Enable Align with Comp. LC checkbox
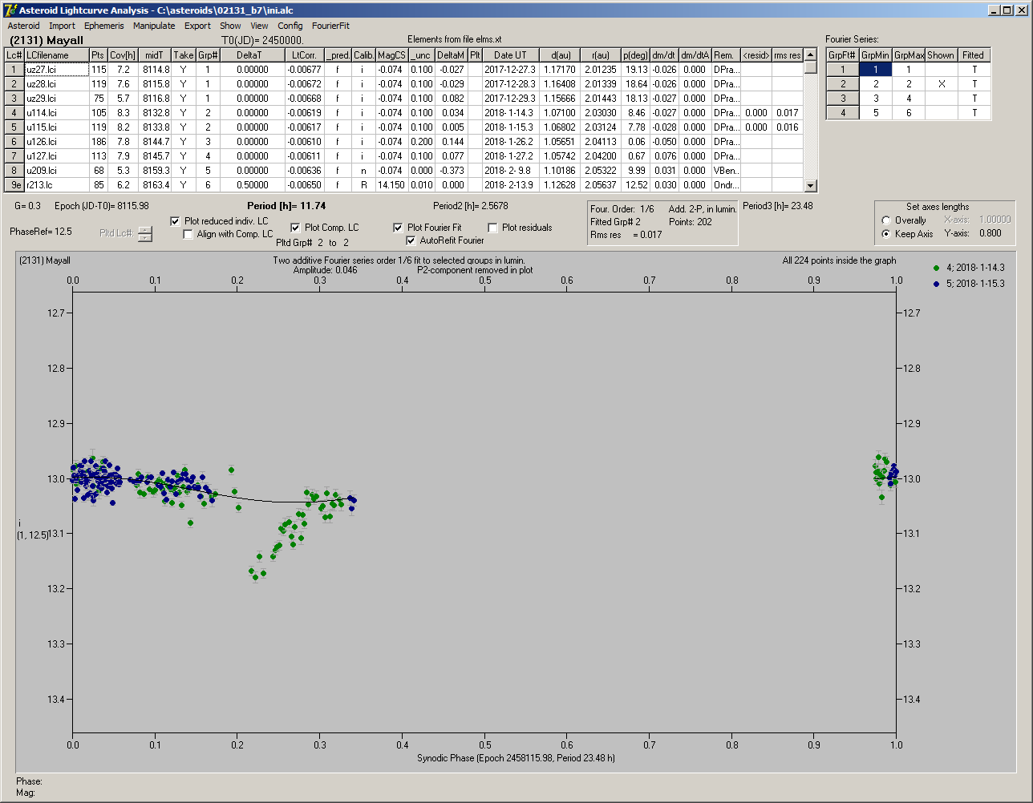Viewport: 1033px width, 803px height. pyautogui.click(x=188, y=234)
